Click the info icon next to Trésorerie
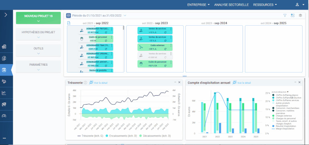 coord(85,83)
